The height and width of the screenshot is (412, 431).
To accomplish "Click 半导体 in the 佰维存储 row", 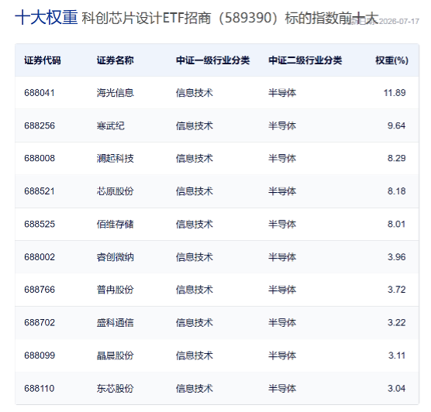I will pyautogui.click(x=282, y=224).
